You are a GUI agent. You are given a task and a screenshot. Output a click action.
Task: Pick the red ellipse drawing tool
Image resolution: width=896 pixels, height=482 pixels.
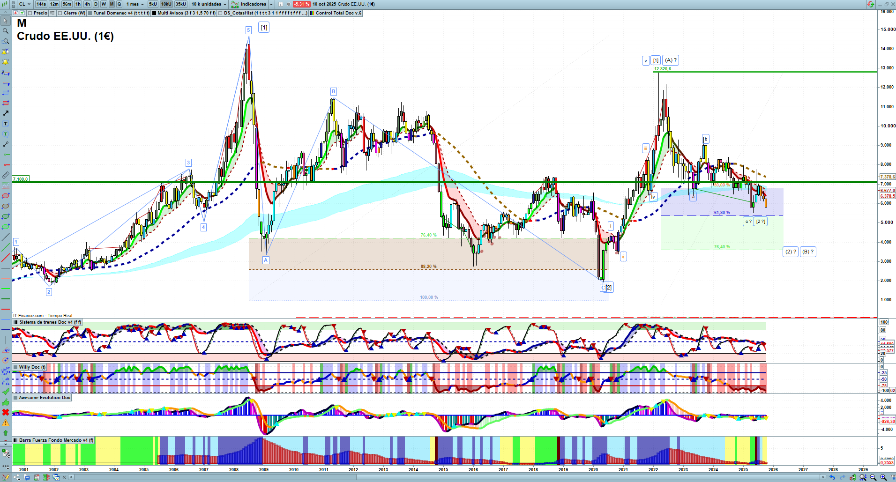(6, 196)
